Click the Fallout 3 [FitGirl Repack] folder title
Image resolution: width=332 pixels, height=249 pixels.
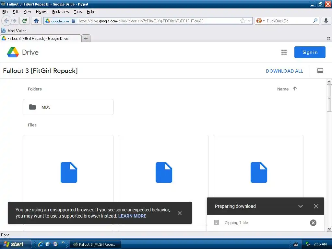41,71
